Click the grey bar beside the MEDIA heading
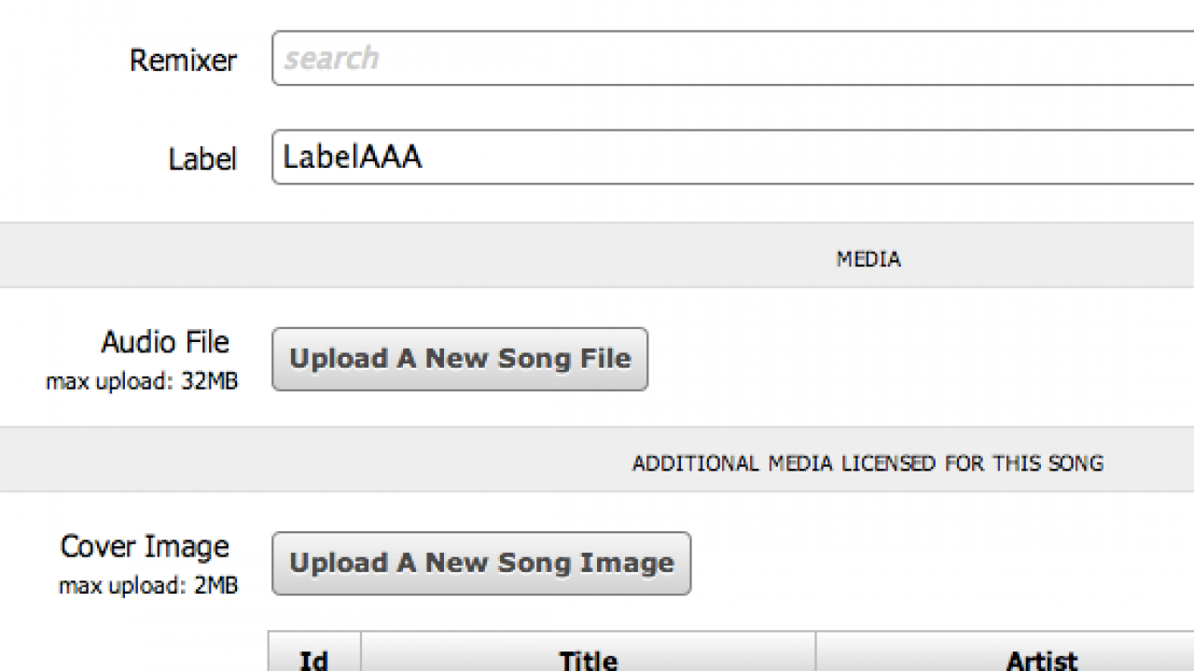Image resolution: width=1194 pixels, height=671 pixels. point(373,255)
